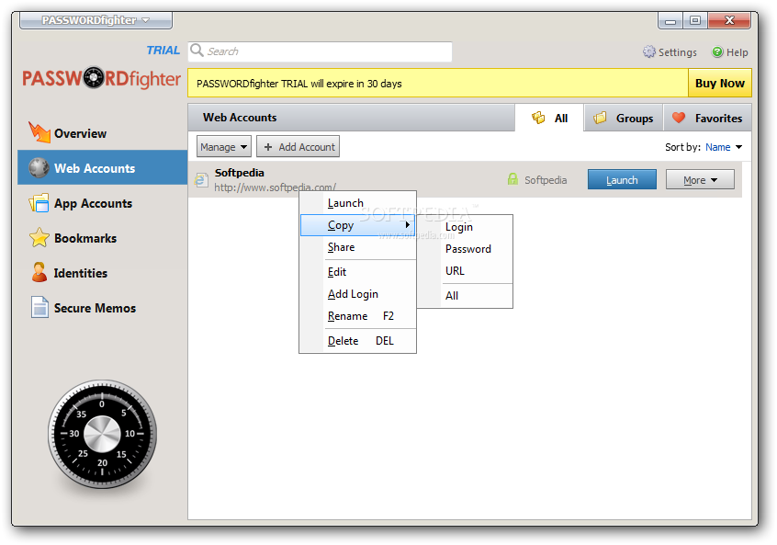Click the Search input field
The width and height of the screenshot is (777, 545).
(320, 51)
